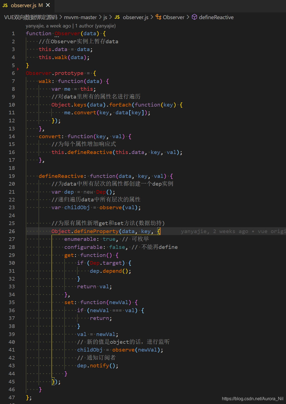Click the highlighted closing brace on line 45
The width and height of the screenshot is (286, 404).
(53, 382)
